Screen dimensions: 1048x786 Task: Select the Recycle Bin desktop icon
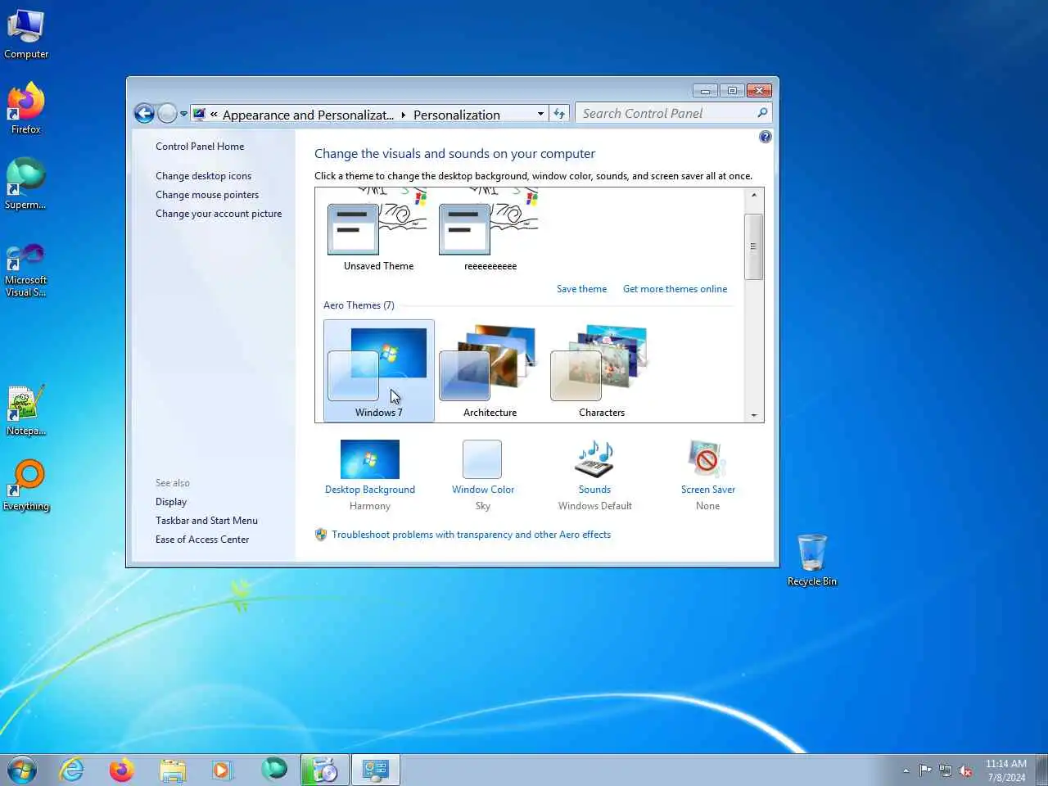[x=811, y=560]
